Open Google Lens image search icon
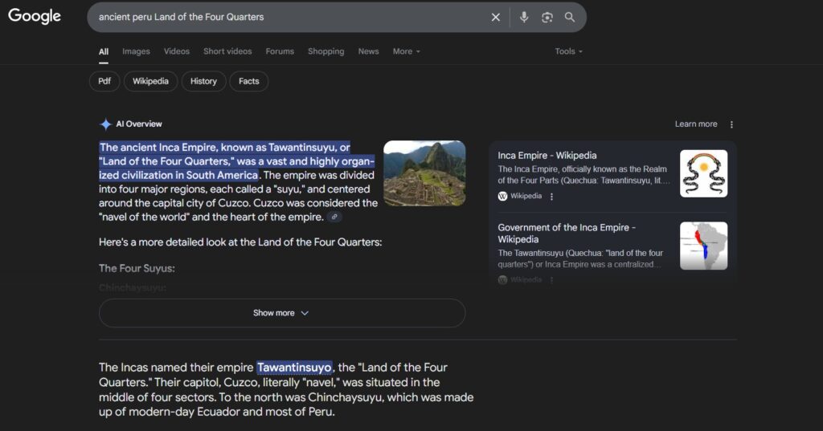Screen dimensions: 823x431 point(547,17)
